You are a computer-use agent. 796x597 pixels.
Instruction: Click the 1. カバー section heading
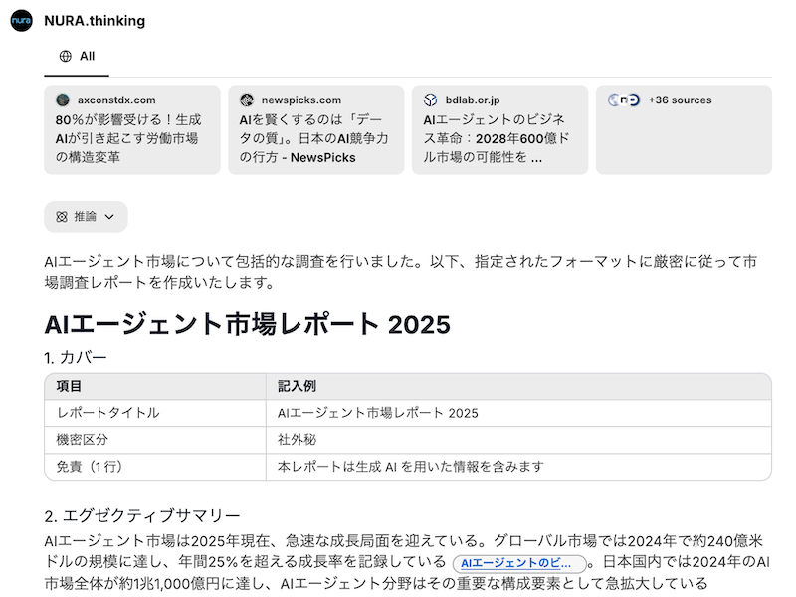pyautogui.click(x=76, y=358)
